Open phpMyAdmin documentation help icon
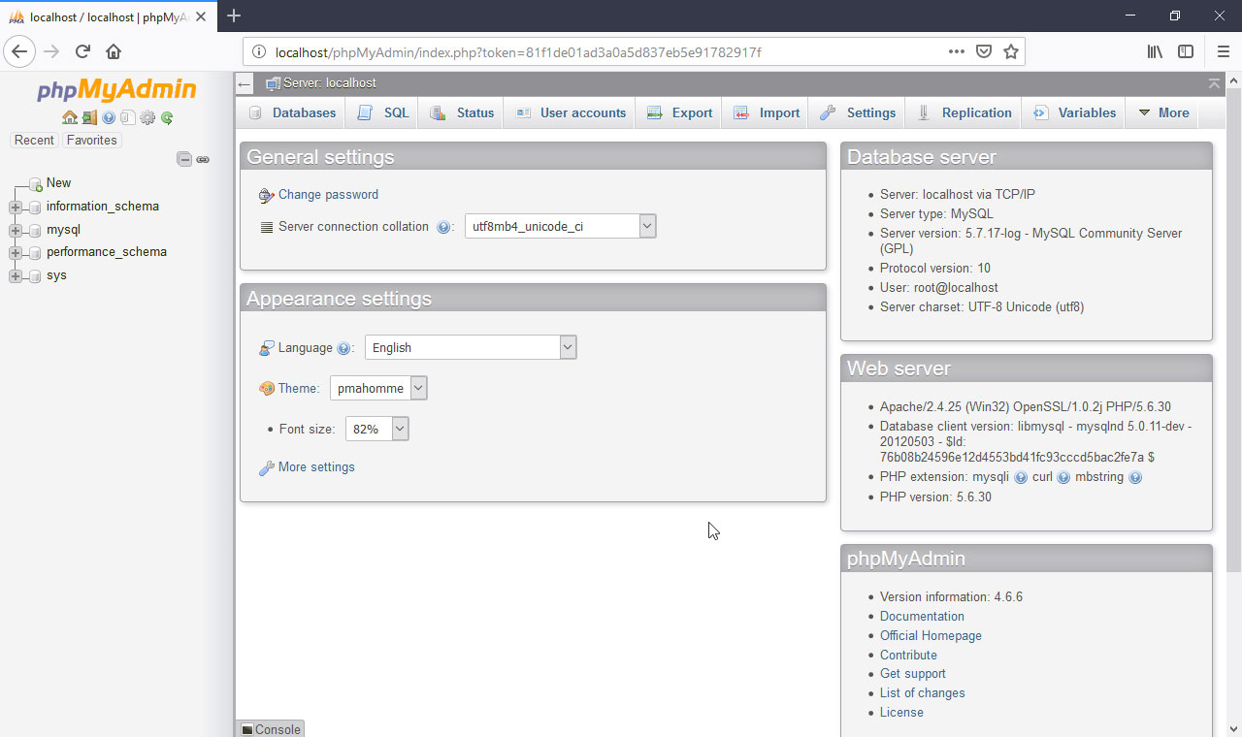 (x=107, y=117)
